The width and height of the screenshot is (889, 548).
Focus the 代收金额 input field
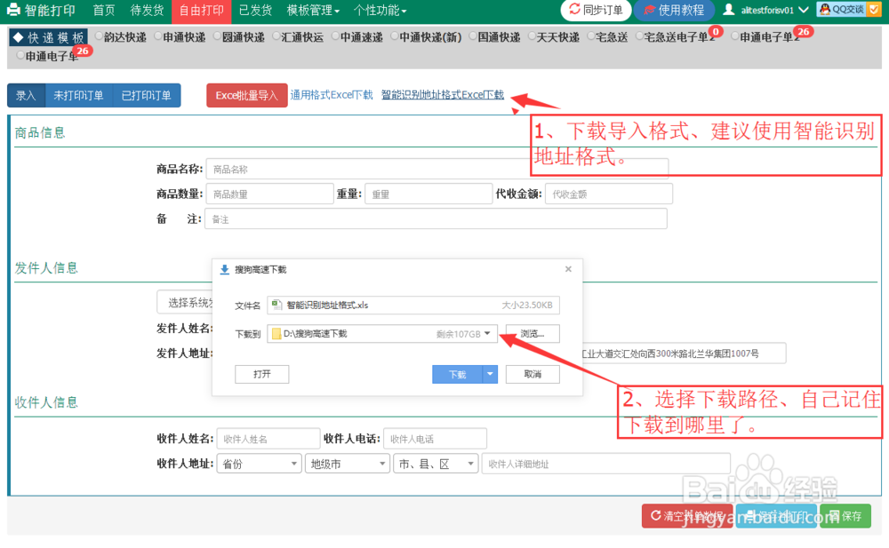[609, 194]
